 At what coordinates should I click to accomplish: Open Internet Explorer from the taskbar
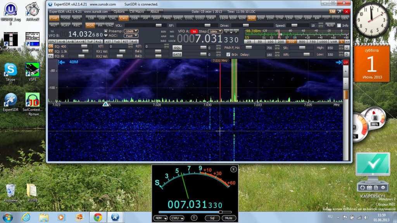pyautogui.click(x=26, y=218)
